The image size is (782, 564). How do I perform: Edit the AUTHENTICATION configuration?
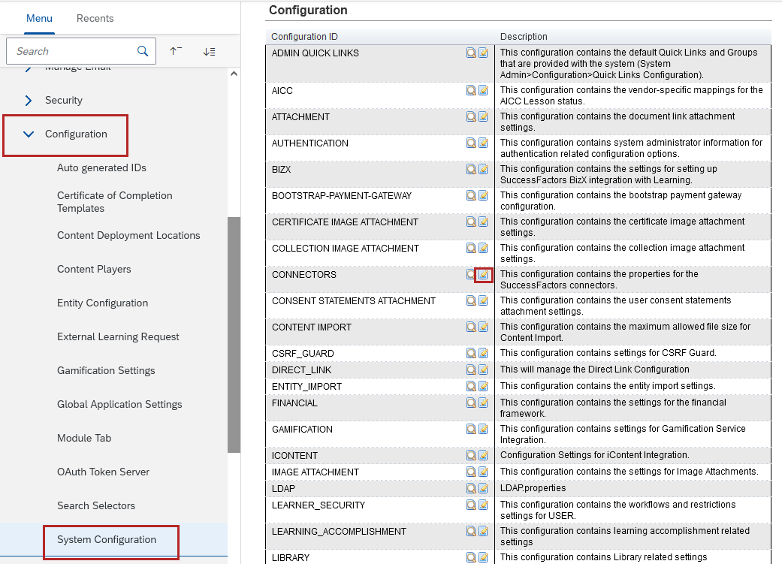click(x=483, y=143)
